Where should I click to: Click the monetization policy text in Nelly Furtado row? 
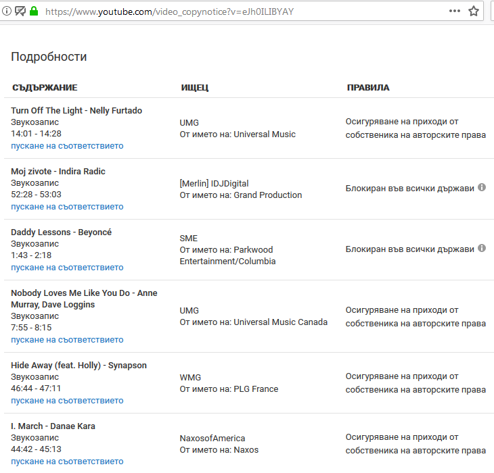coord(416,128)
